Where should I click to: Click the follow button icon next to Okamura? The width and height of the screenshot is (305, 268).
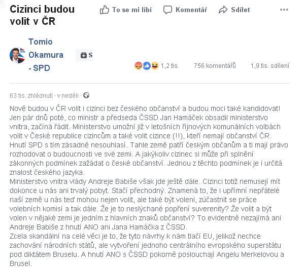coord(84,55)
